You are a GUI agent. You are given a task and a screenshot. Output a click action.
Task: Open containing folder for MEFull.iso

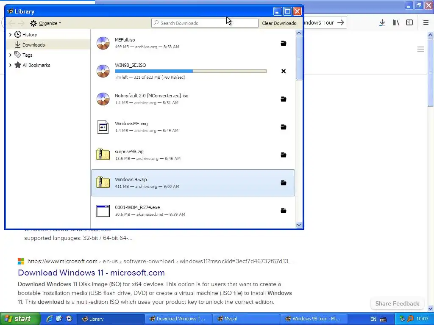click(284, 43)
